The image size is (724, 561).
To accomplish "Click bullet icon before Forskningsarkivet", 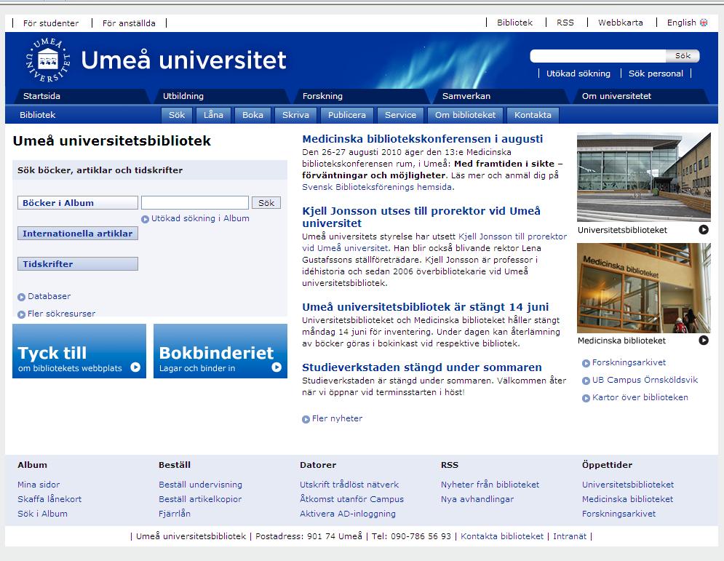I will (586, 363).
